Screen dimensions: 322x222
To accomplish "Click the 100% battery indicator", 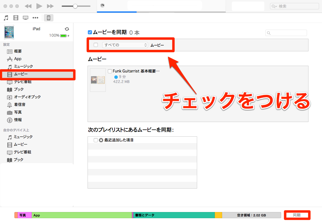I will 59,35.
